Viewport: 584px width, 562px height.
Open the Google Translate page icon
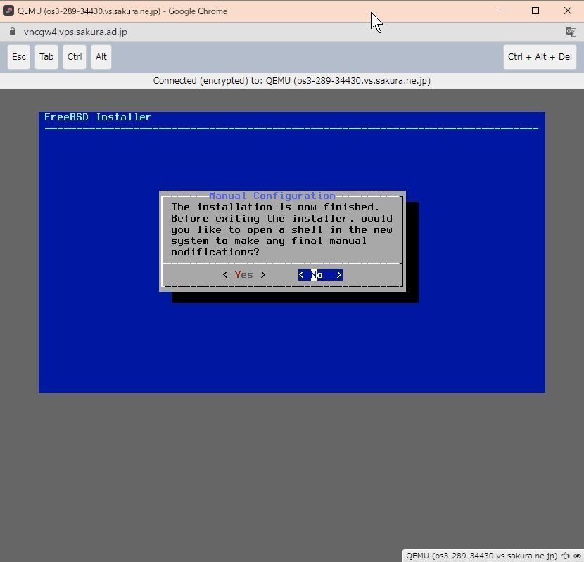(x=571, y=32)
